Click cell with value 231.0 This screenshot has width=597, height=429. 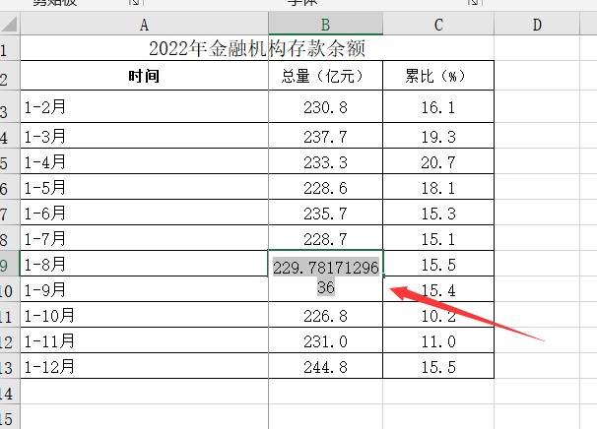325,340
